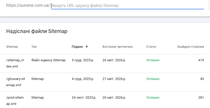Click the Статус column header
210x108 pixels.
point(151,47)
